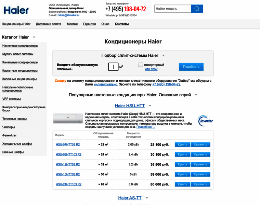Viewport: 260px width, 205px height.
Task: Click Купить for HSU-07HTT03 R2
Action: pyautogui.click(x=182, y=145)
